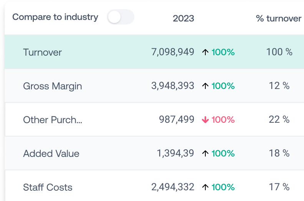304x201 pixels.
Task: Click the Turnover value 7,098,949
Action: (173, 52)
